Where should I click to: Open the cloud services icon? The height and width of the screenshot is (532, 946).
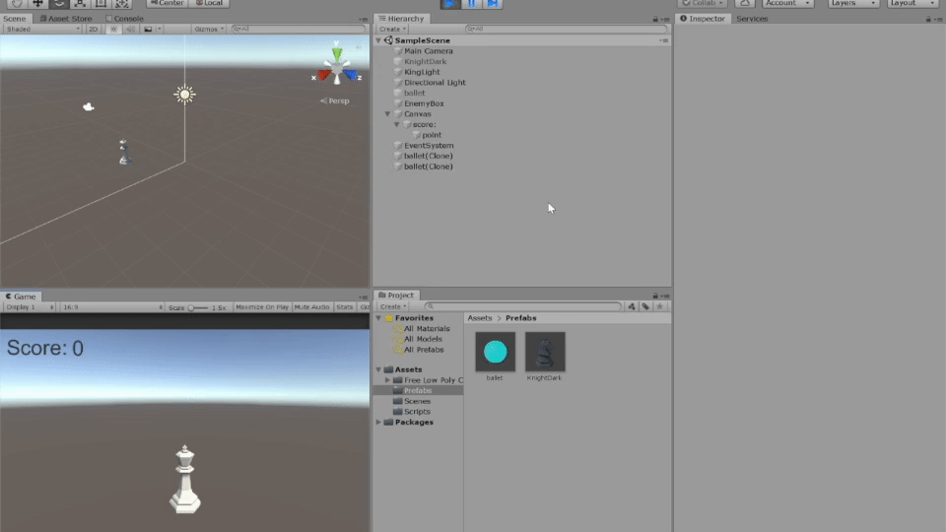point(744,3)
